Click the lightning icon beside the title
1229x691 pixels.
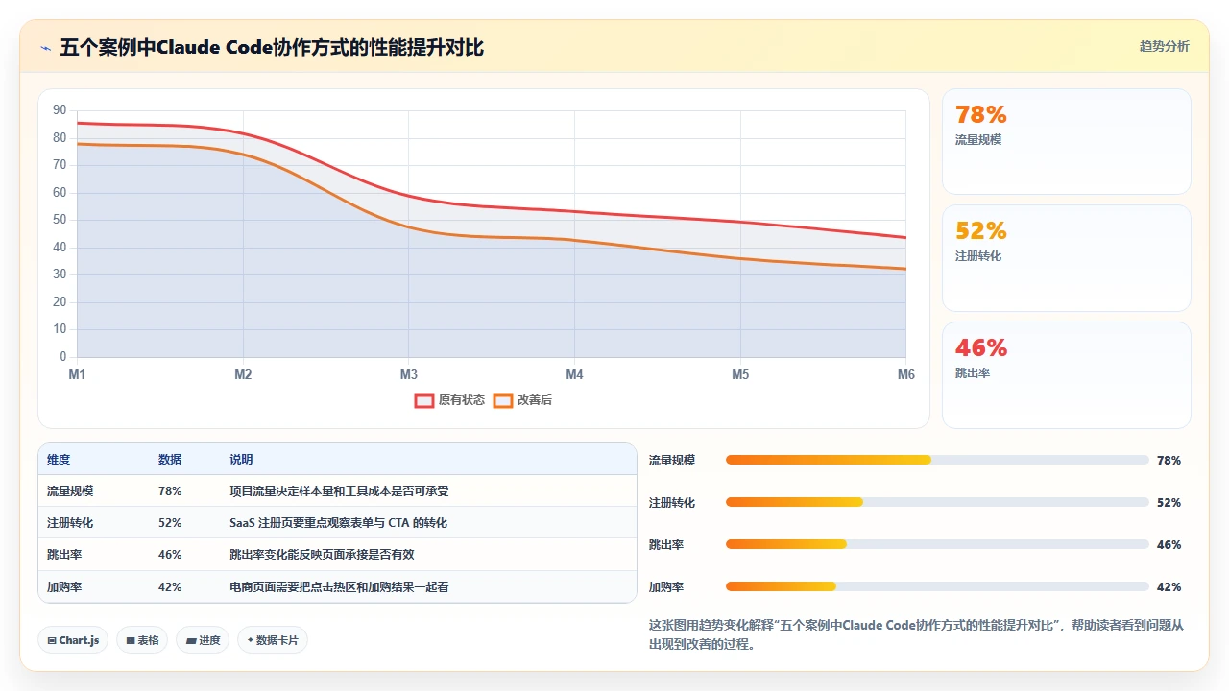(45, 47)
